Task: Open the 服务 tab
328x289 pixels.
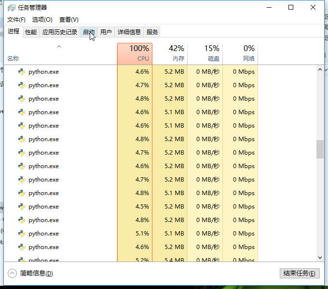Action: (152, 32)
